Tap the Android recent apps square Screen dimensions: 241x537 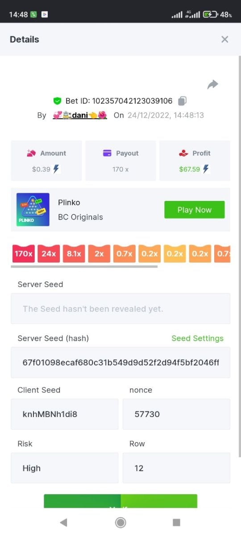pos(176,522)
